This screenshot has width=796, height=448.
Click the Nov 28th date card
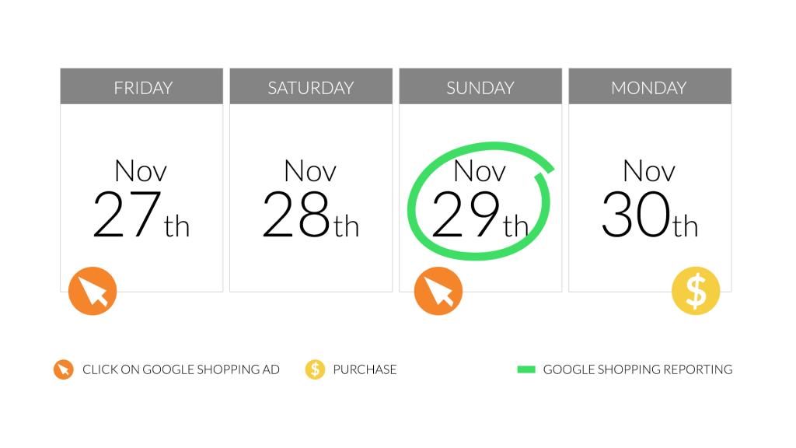coord(311,198)
